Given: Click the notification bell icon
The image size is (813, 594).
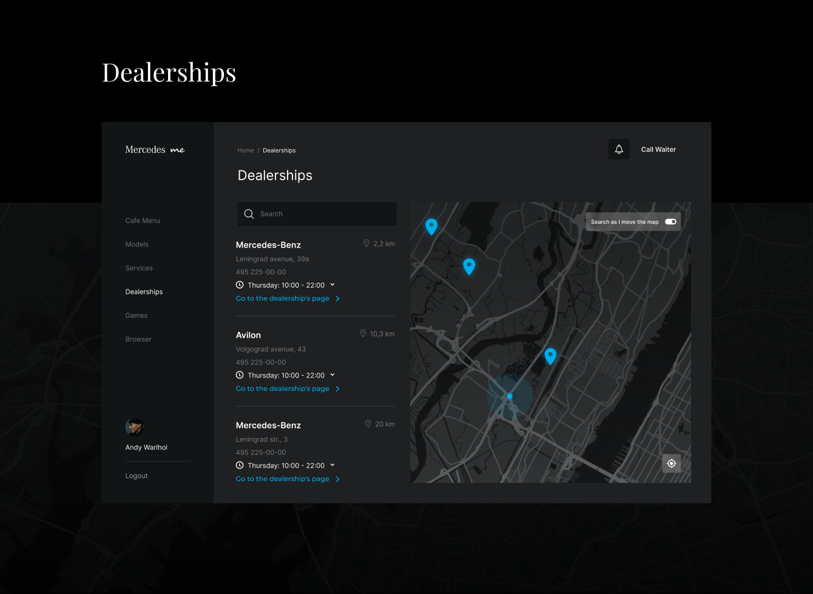Looking at the screenshot, I should tap(619, 149).
